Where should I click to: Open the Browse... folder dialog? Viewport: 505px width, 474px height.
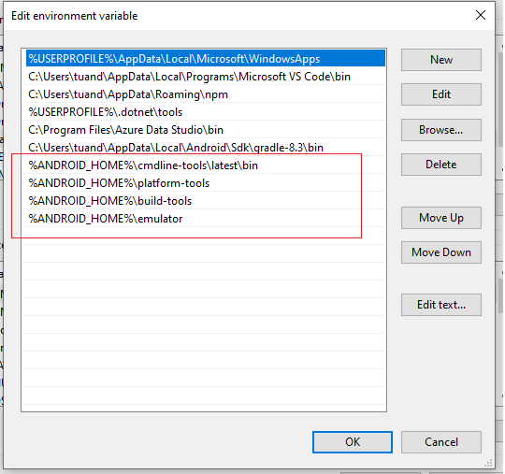pyautogui.click(x=440, y=130)
